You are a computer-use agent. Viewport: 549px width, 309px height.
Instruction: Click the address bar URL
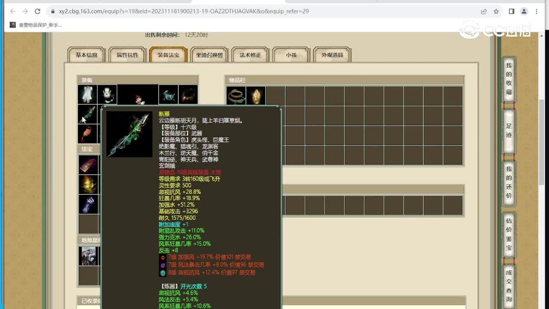point(184,11)
